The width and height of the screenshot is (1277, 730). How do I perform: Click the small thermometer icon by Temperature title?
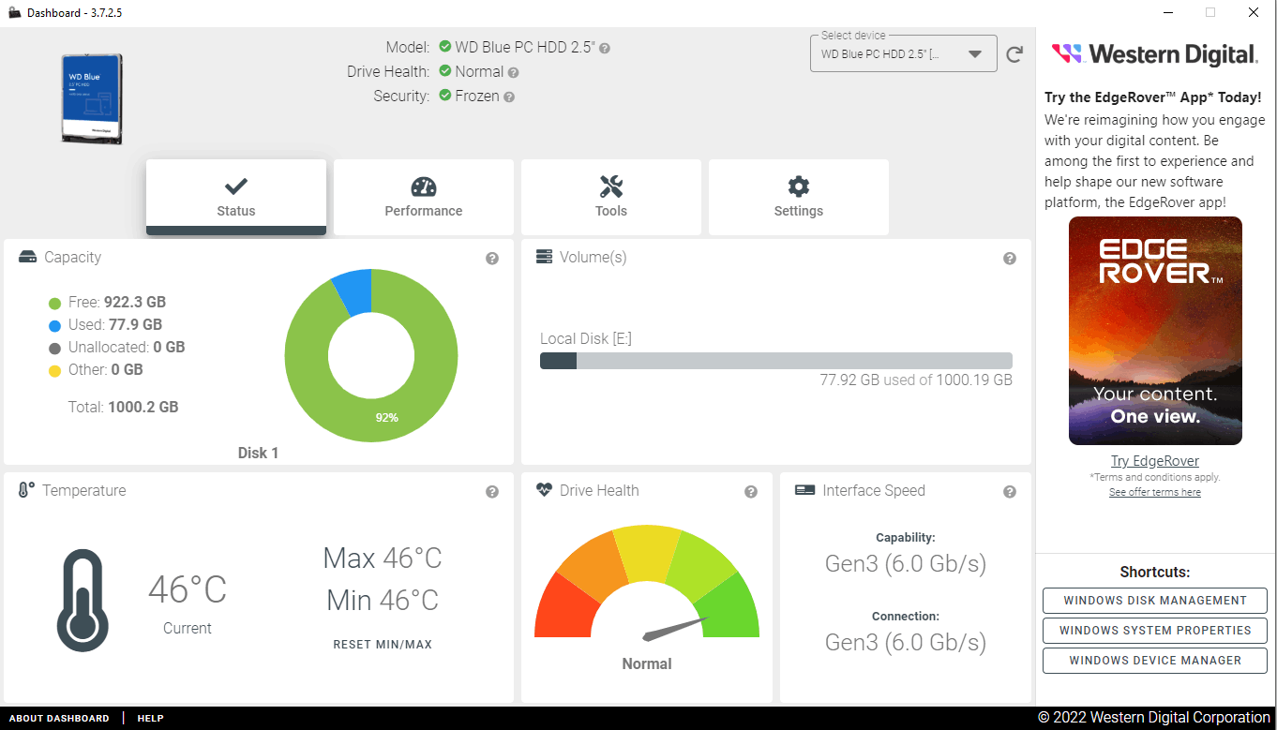coord(26,490)
